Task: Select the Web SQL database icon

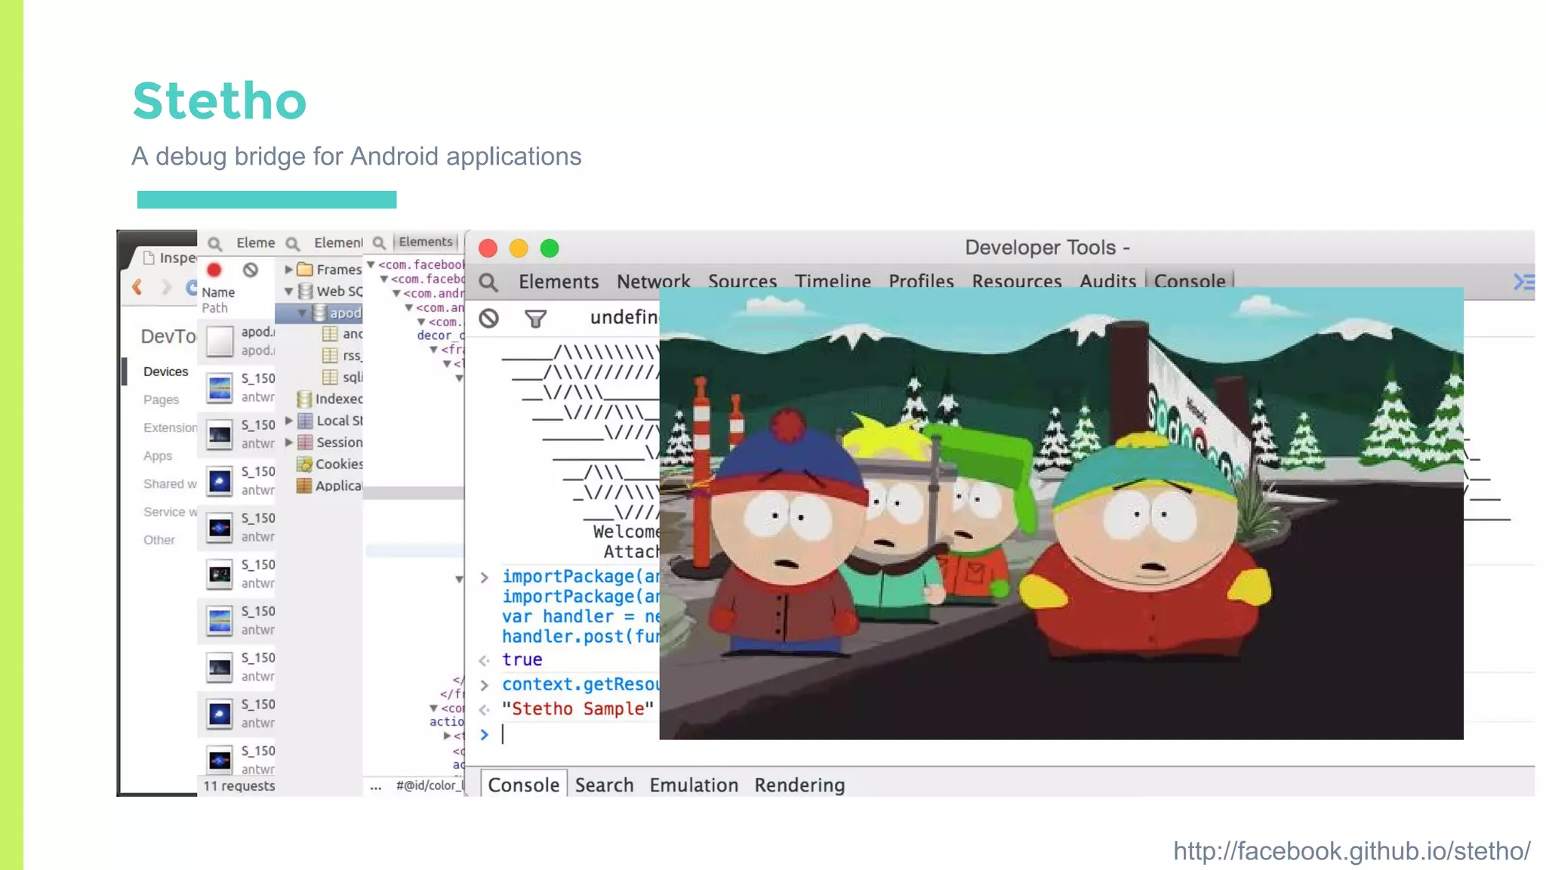Action: (x=305, y=291)
